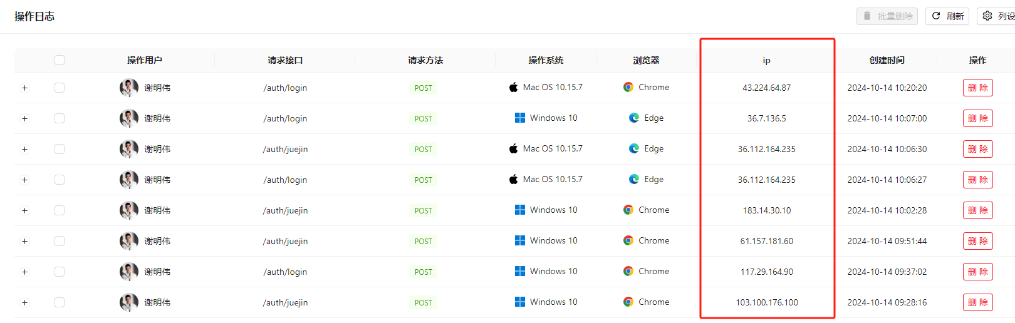Click the Edge icon in the 36.7.136.5 row
This screenshot has width=1015, height=323.
point(634,118)
